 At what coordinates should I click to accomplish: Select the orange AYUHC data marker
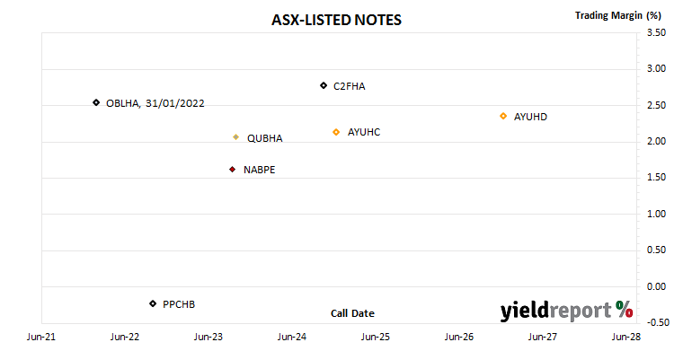pyautogui.click(x=337, y=132)
